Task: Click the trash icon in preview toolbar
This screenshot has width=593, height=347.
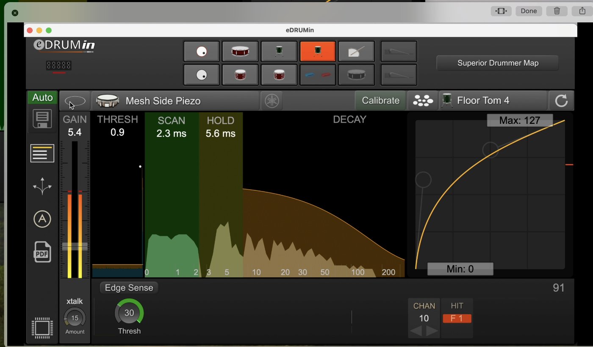Action: click(557, 11)
